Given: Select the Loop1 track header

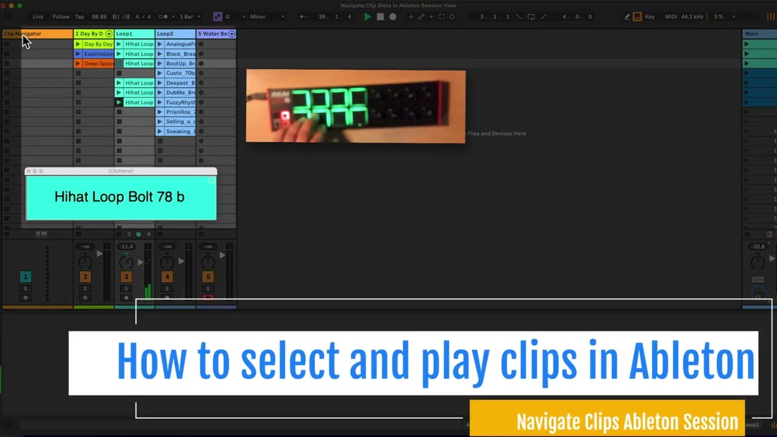Looking at the screenshot, I should coord(135,34).
